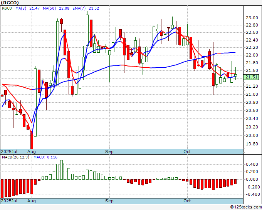Click the MACD(26,12,9) indicator label

[15, 157]
